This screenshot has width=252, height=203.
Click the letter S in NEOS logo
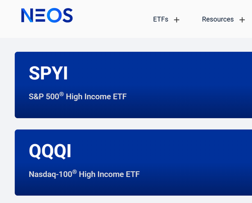click(x=68, y=15)
